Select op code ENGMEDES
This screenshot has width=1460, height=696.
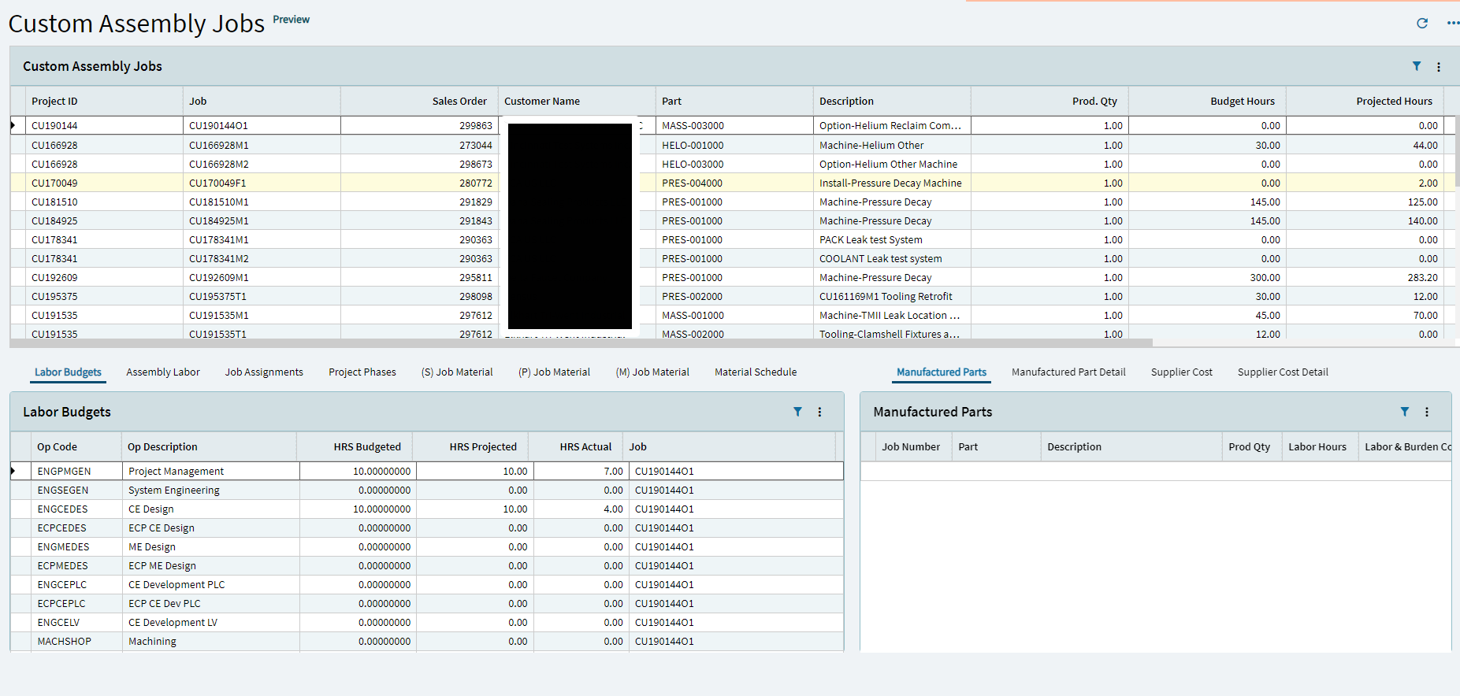pos(76,546)
